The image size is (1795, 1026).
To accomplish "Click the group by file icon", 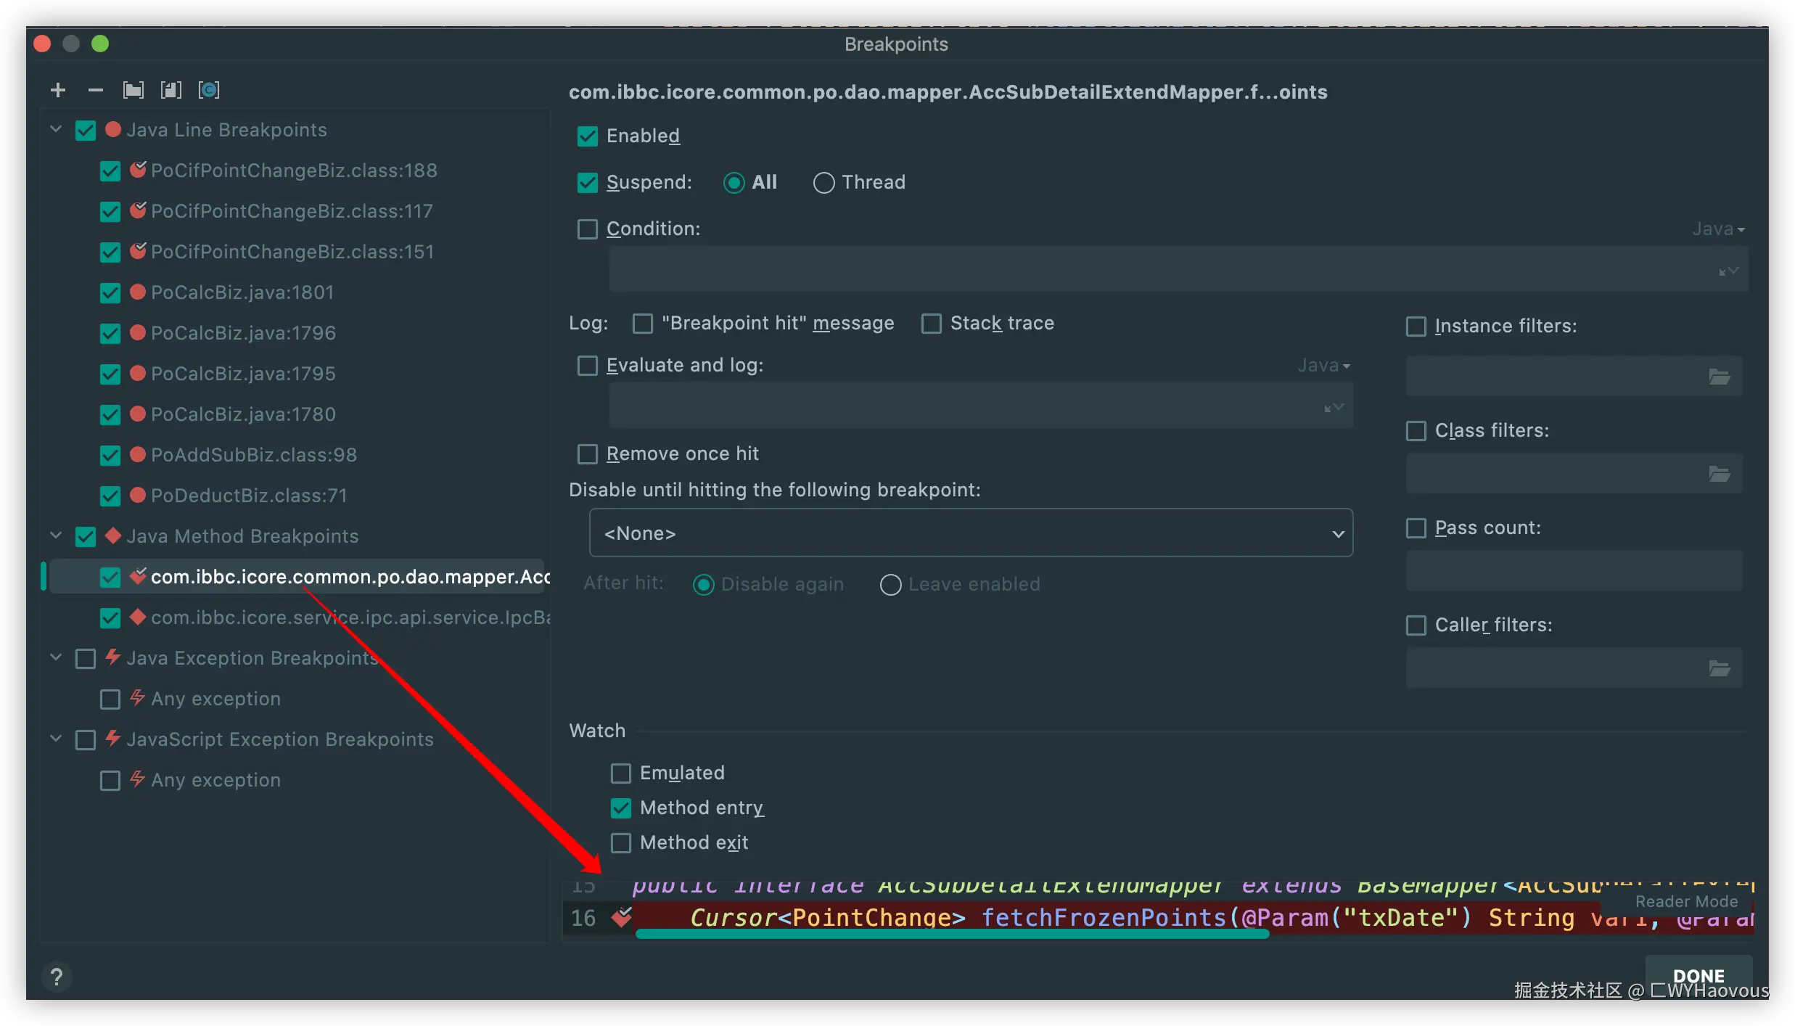I will (x=171, y=90).
